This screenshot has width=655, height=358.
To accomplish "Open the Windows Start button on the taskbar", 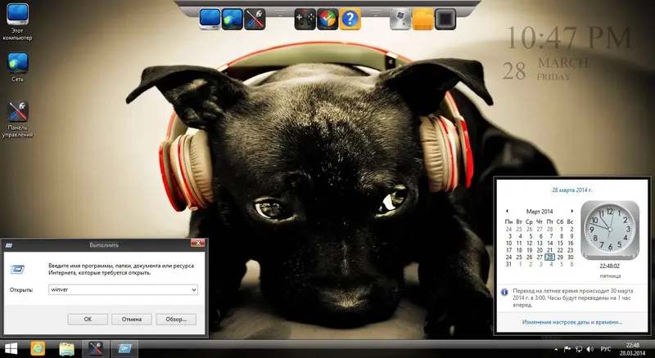I will point(11,349).
